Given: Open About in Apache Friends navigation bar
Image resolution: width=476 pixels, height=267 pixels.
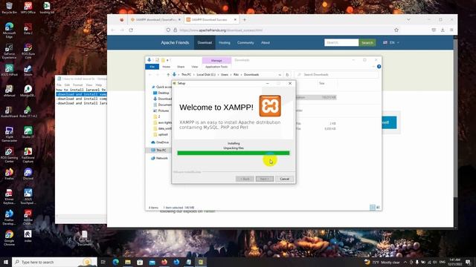Looking at the screenshot, I should click(x=266, y=43).
